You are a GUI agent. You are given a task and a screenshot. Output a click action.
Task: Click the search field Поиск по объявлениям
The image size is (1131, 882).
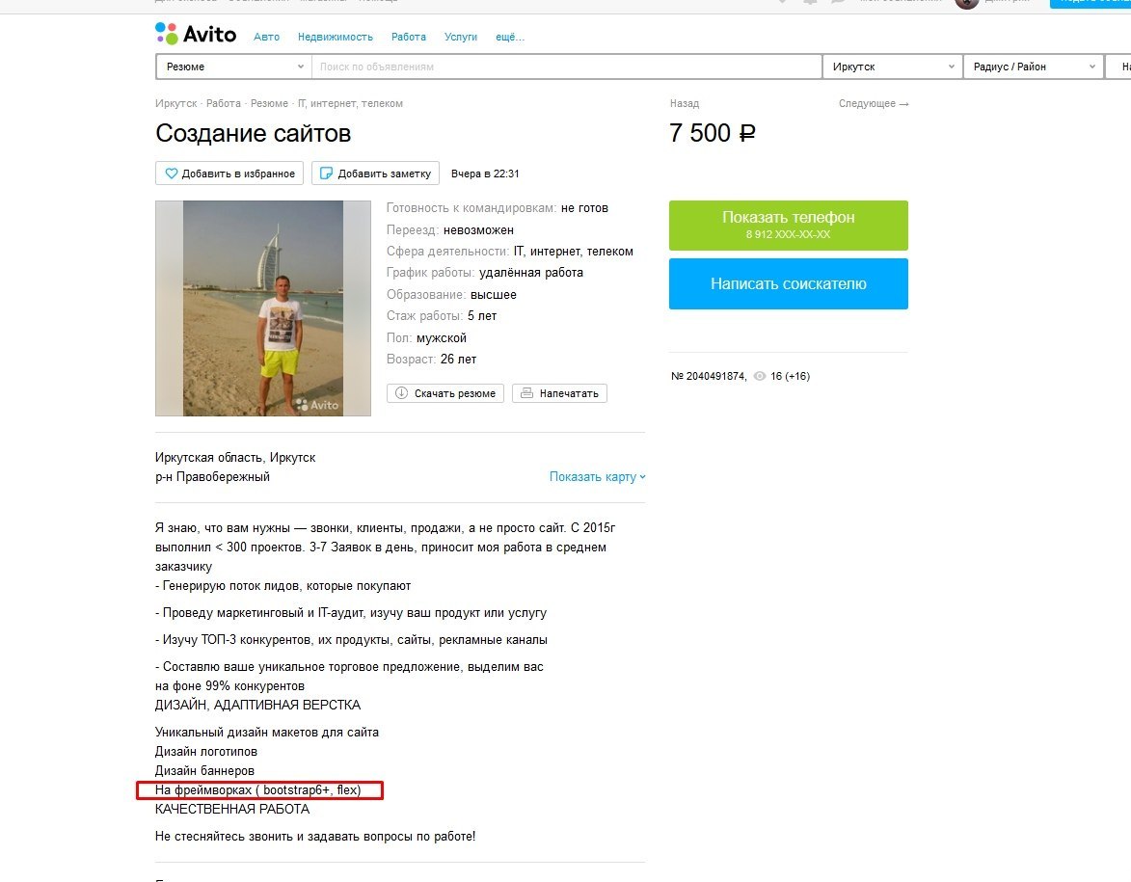click(x=566, y=67)
